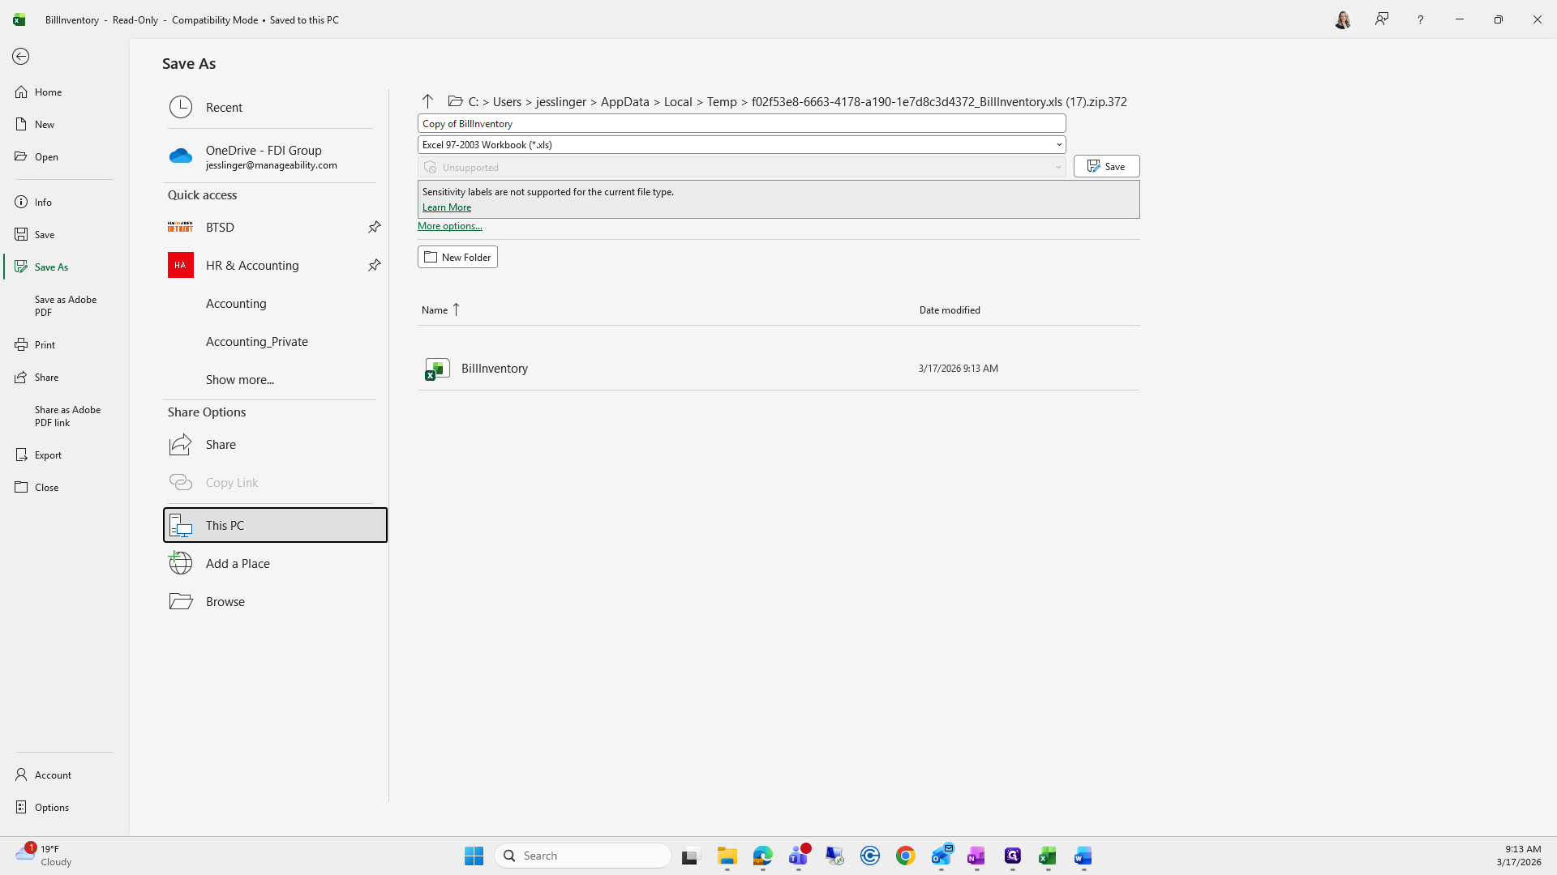The image size is (1557, 875).
Task: Open the BillInventory Excel file entry
Action: [494, 369]
